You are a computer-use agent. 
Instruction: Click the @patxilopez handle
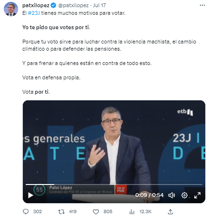[73, 5]
